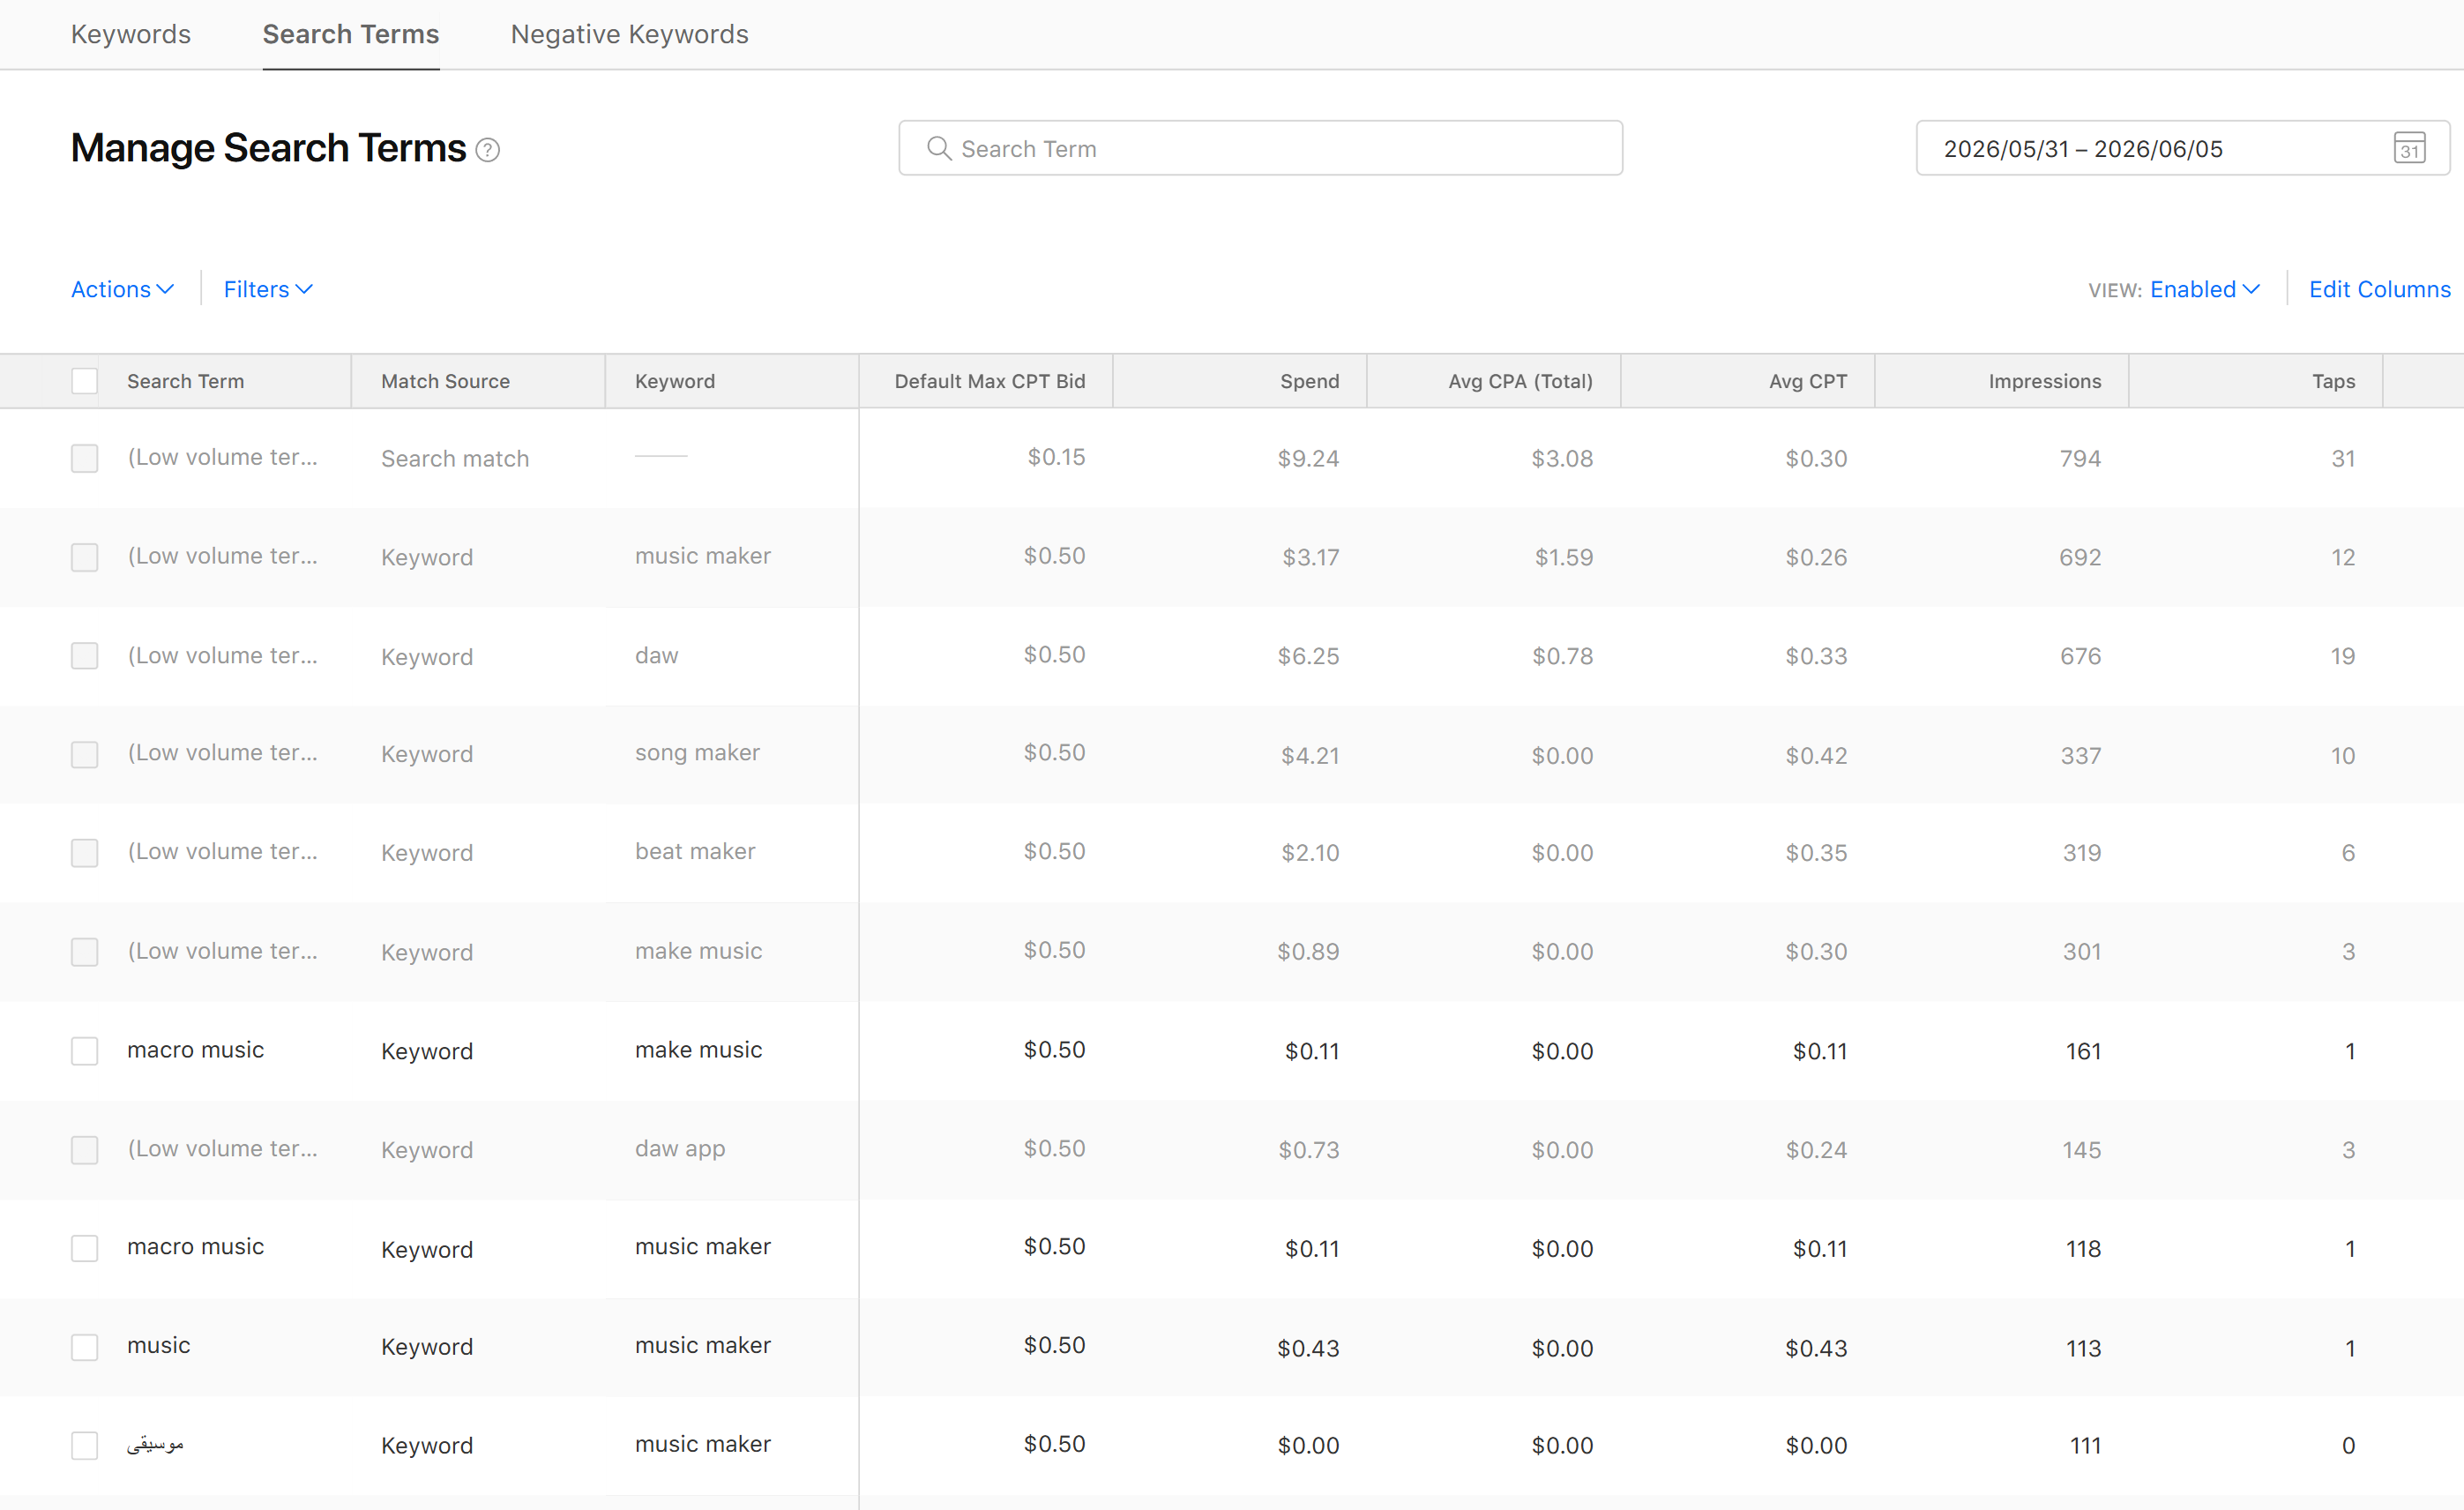Open the calendar icon in date range field
Viewport: 2464px width, 1510px height.
pos(2409,148)
